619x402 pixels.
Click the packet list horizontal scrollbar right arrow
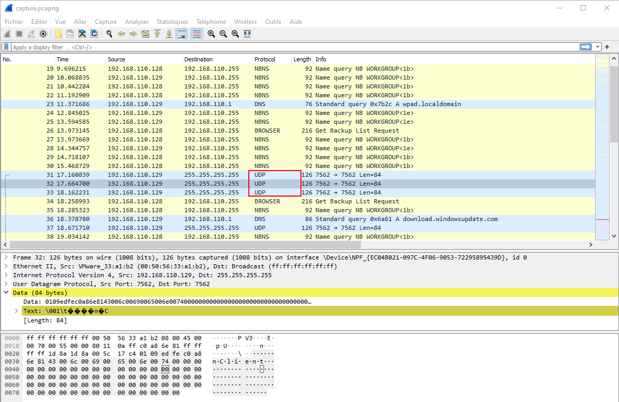tap(590, 244)
